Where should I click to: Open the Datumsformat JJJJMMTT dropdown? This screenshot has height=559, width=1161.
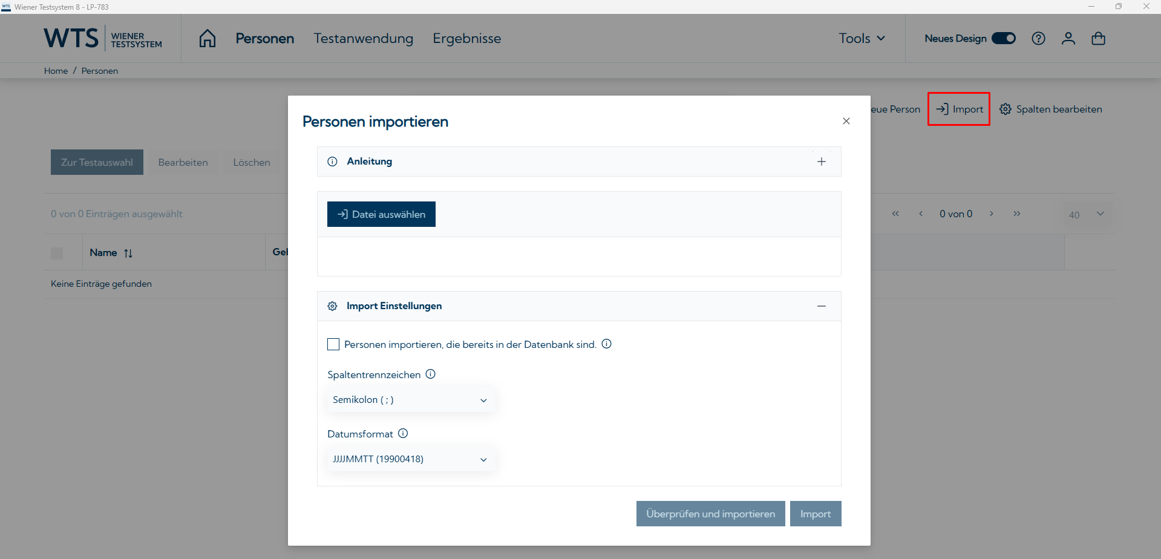point(411,459)
